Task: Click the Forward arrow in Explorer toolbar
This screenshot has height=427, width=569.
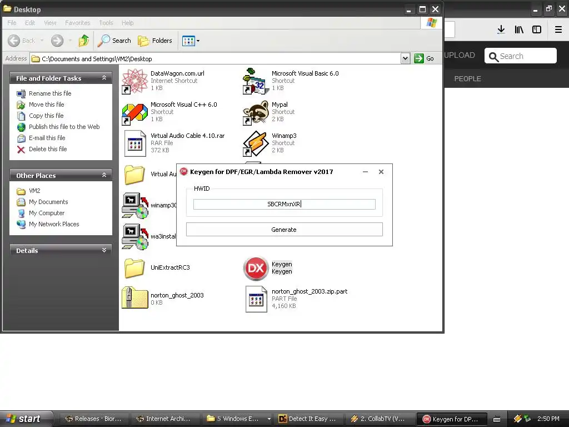Action: coord(57,41)
